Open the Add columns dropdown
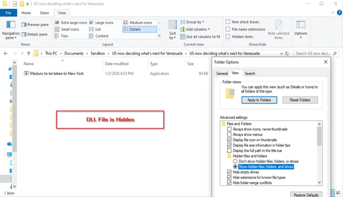 pyautogui.click(x=195, y=29)
